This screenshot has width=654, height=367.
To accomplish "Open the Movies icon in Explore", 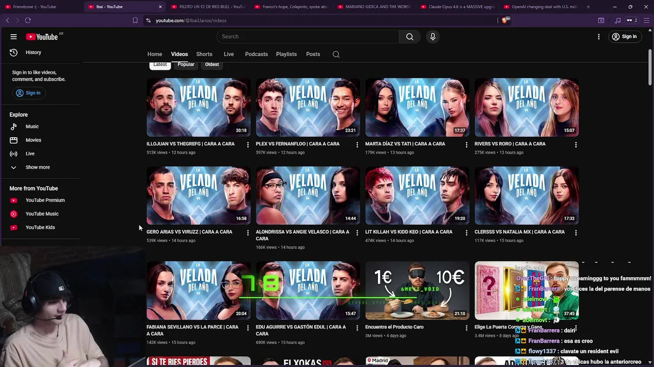I will (14, 140).
